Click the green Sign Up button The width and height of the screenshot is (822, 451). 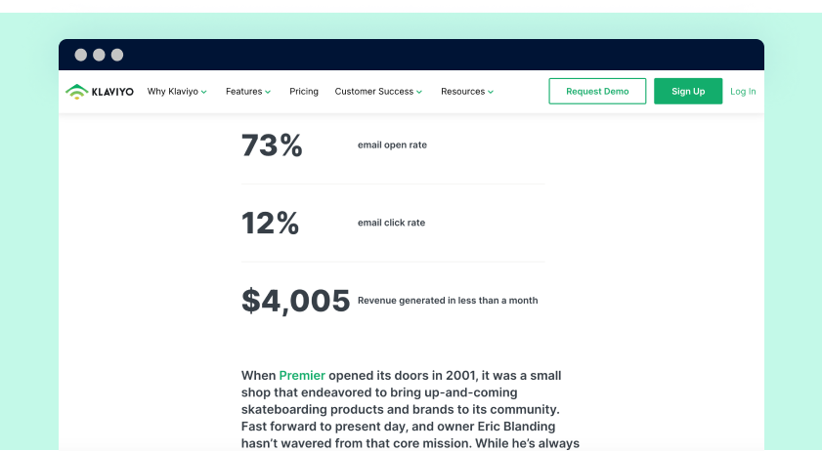(x=688, y=91)
